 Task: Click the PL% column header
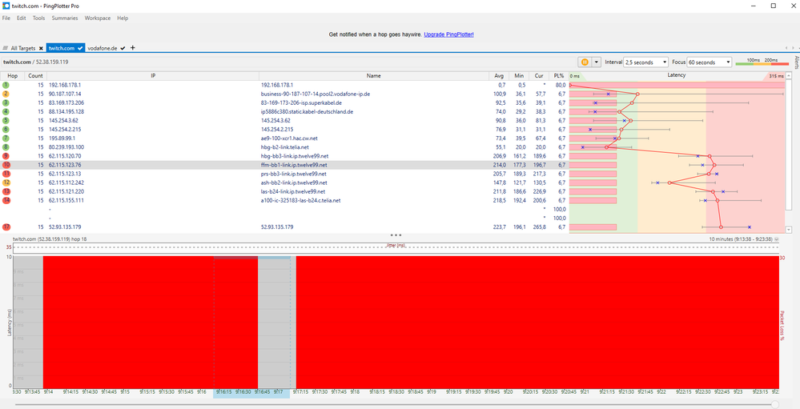[x=559, y=75]
